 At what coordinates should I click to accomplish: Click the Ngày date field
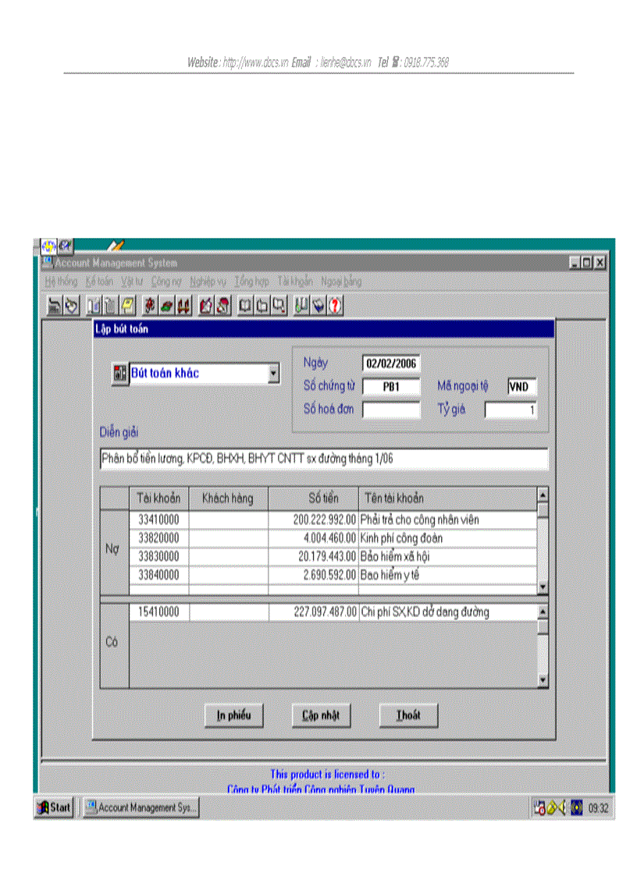(391, 364)
